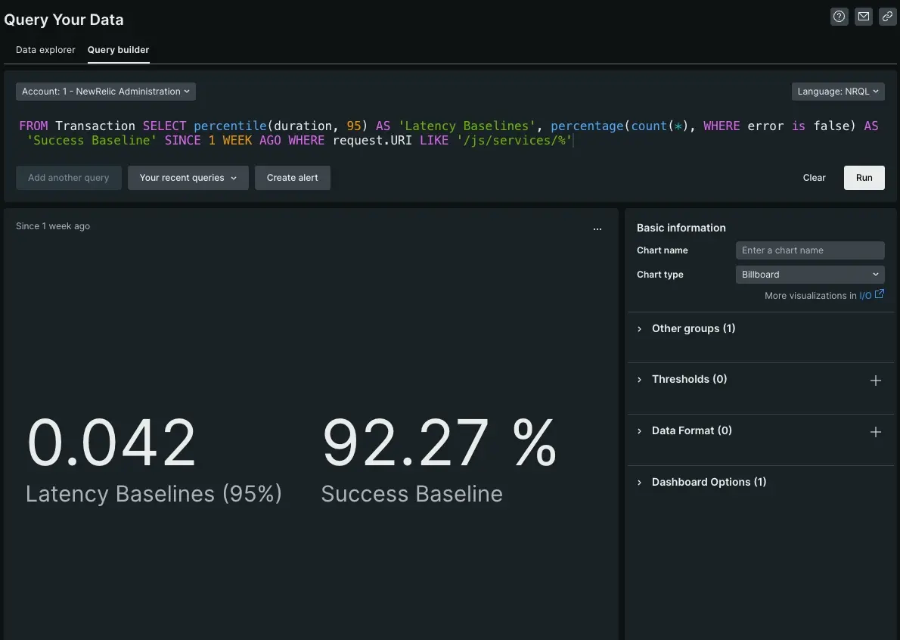
Task: Run the NRQL query
Action: [x=864, y=178]
